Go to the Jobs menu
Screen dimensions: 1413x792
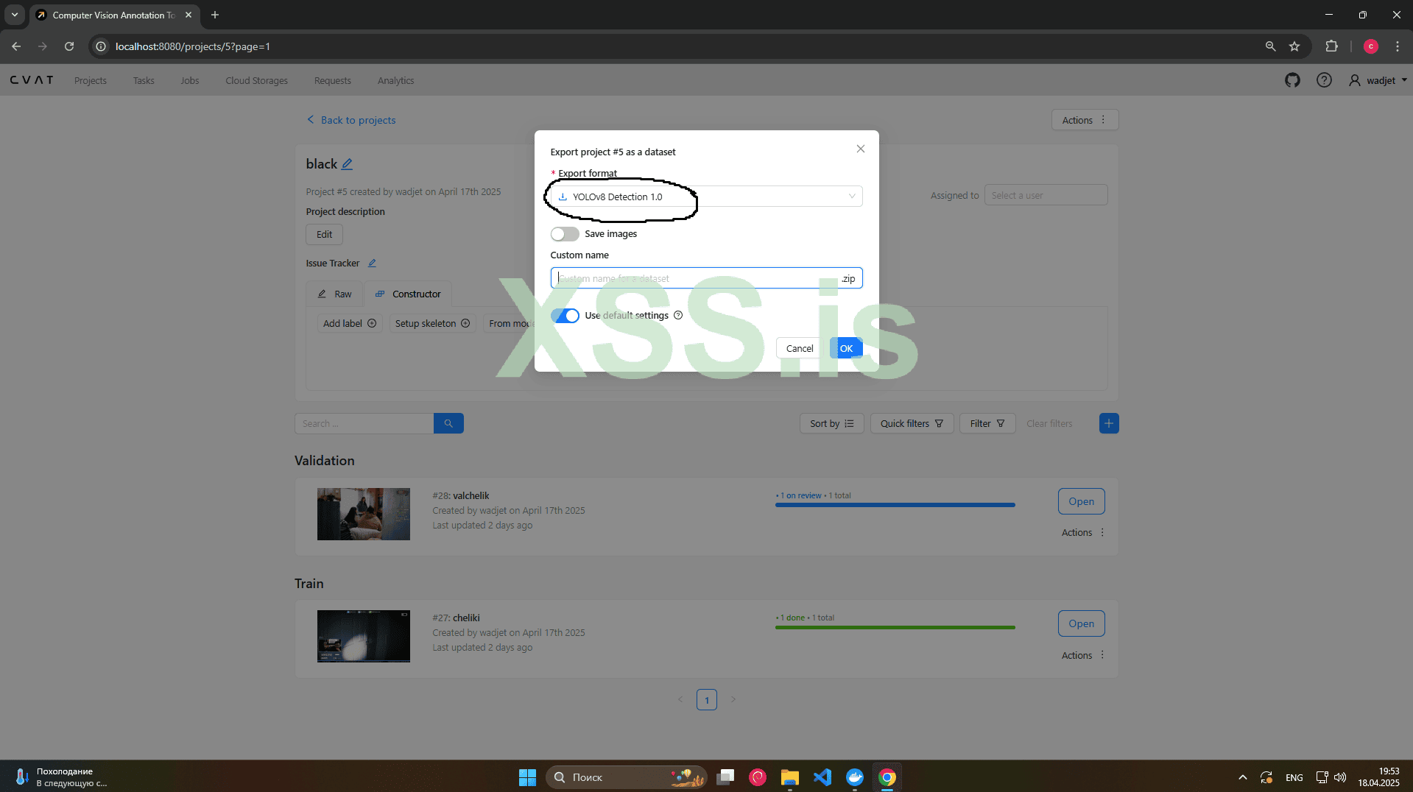pos(190,80)
